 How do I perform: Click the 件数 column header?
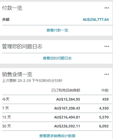[x=105, y=90]
